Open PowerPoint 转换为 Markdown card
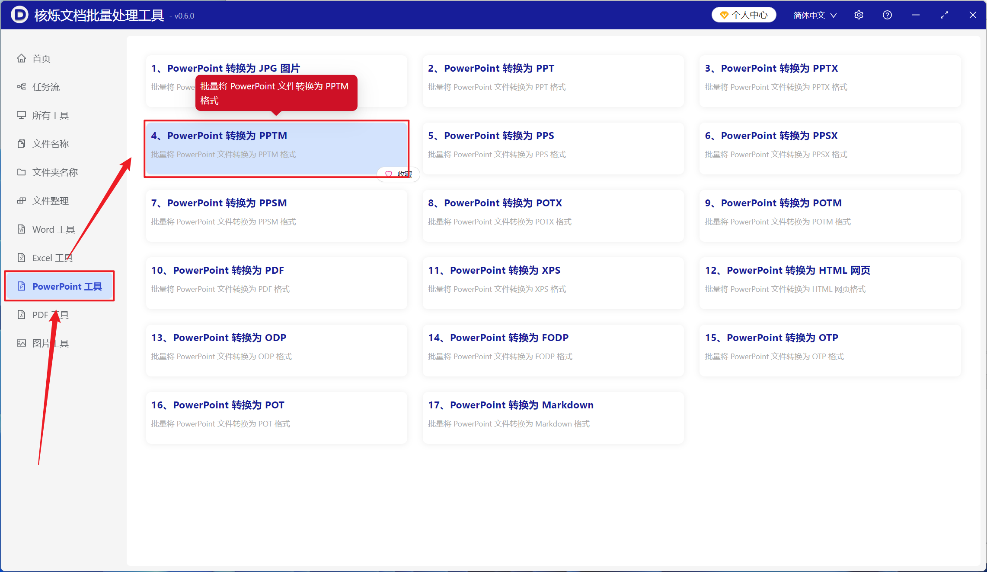Viewport: 987px width, 572px height. 553,417
